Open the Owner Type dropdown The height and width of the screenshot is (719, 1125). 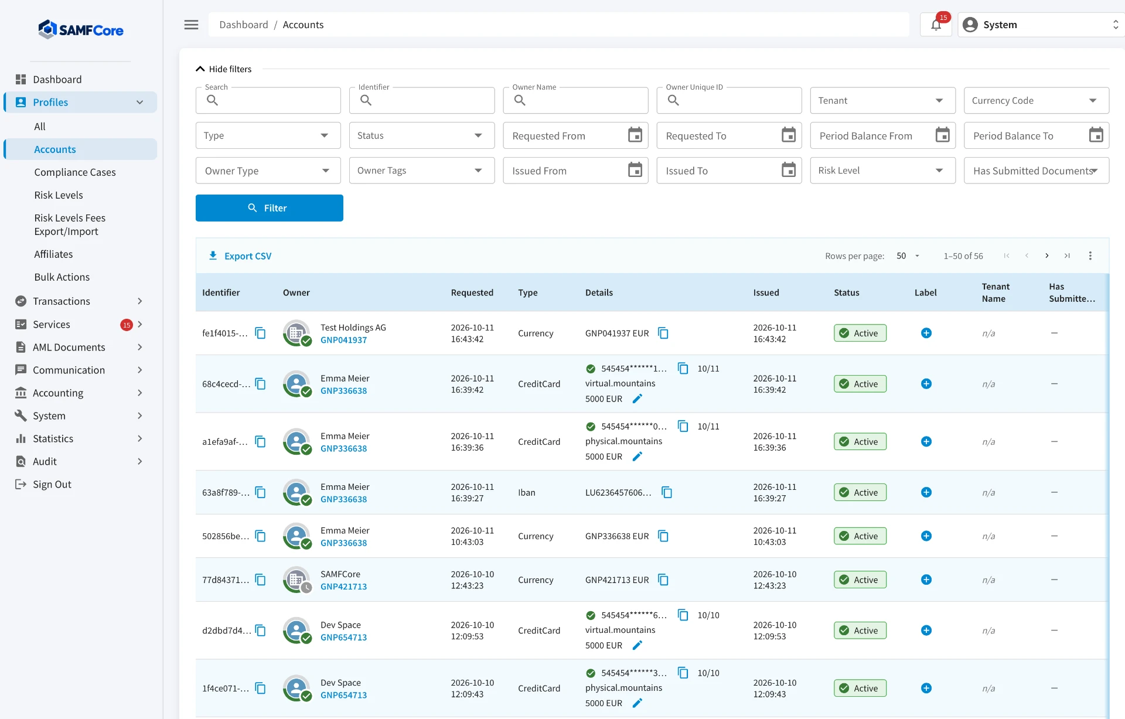[x=268, y=171]
